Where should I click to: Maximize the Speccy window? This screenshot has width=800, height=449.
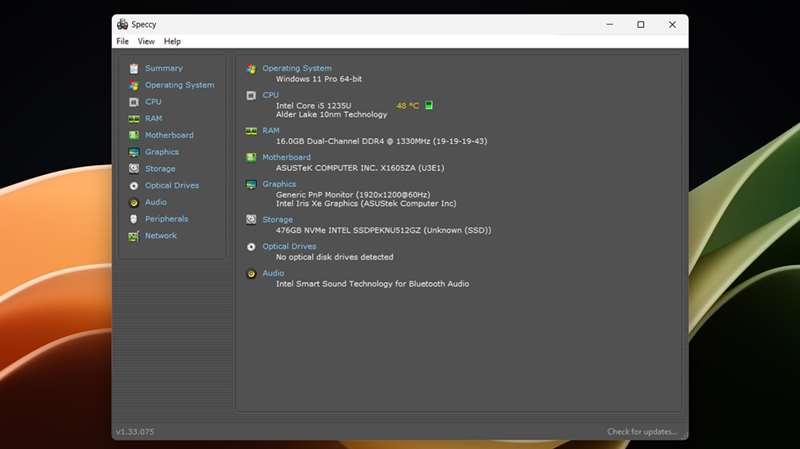tap(641, 25)
